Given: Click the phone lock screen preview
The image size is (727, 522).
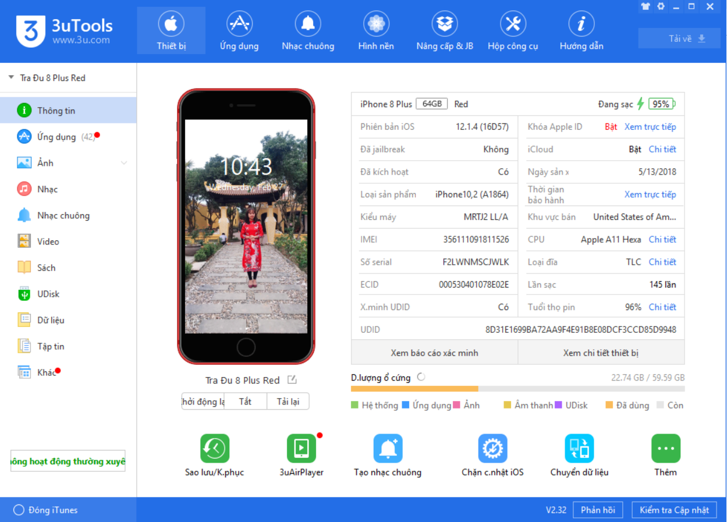Looking at the screenshot, I should click(x=246, y=226).
